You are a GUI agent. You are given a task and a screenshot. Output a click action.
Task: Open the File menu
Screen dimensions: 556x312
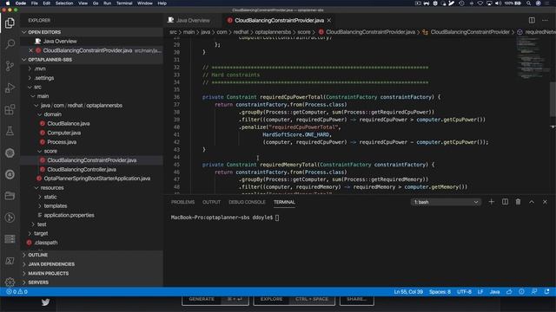coord(35,3)
